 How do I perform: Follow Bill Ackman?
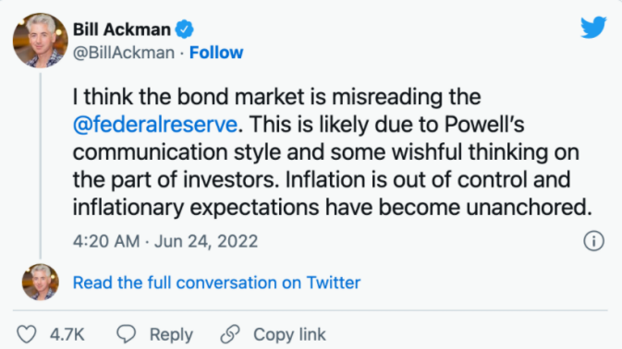[216, 53]
